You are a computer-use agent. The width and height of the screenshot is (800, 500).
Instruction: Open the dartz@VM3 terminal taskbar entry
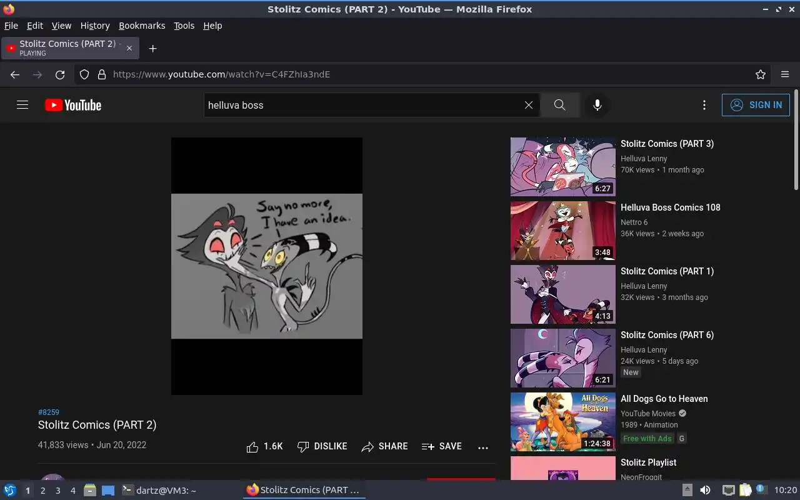click(159, 491)
